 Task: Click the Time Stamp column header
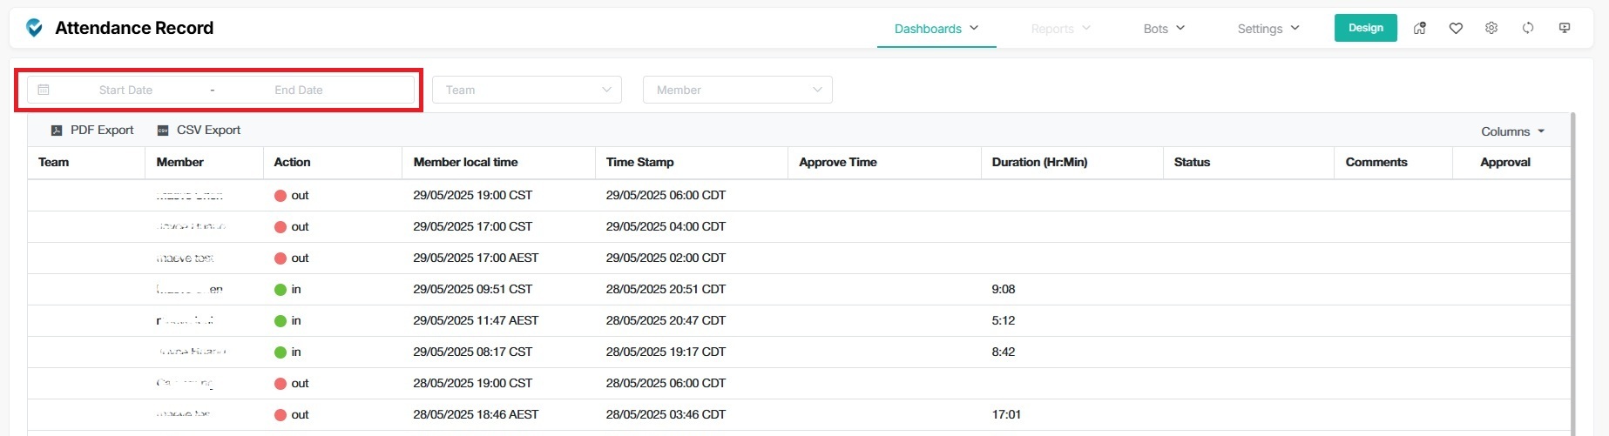(639, 162)
